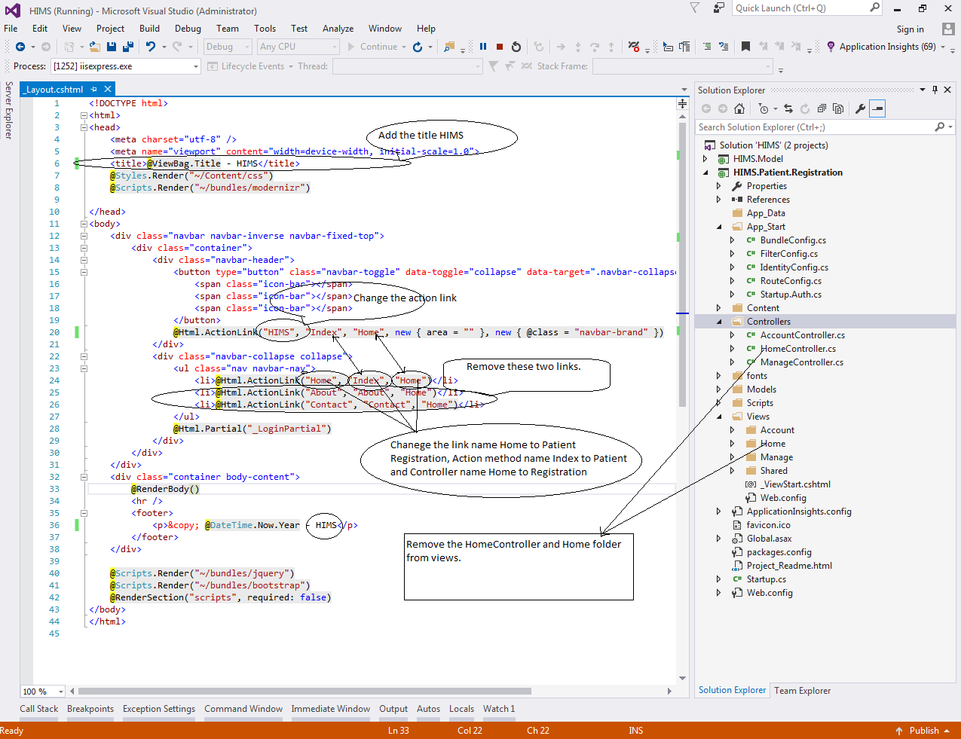Image resolution: width=961 pixels, height=739 pixels.
Task: Open Properties via the wrench icon
Action: click(x=861, y=108)
